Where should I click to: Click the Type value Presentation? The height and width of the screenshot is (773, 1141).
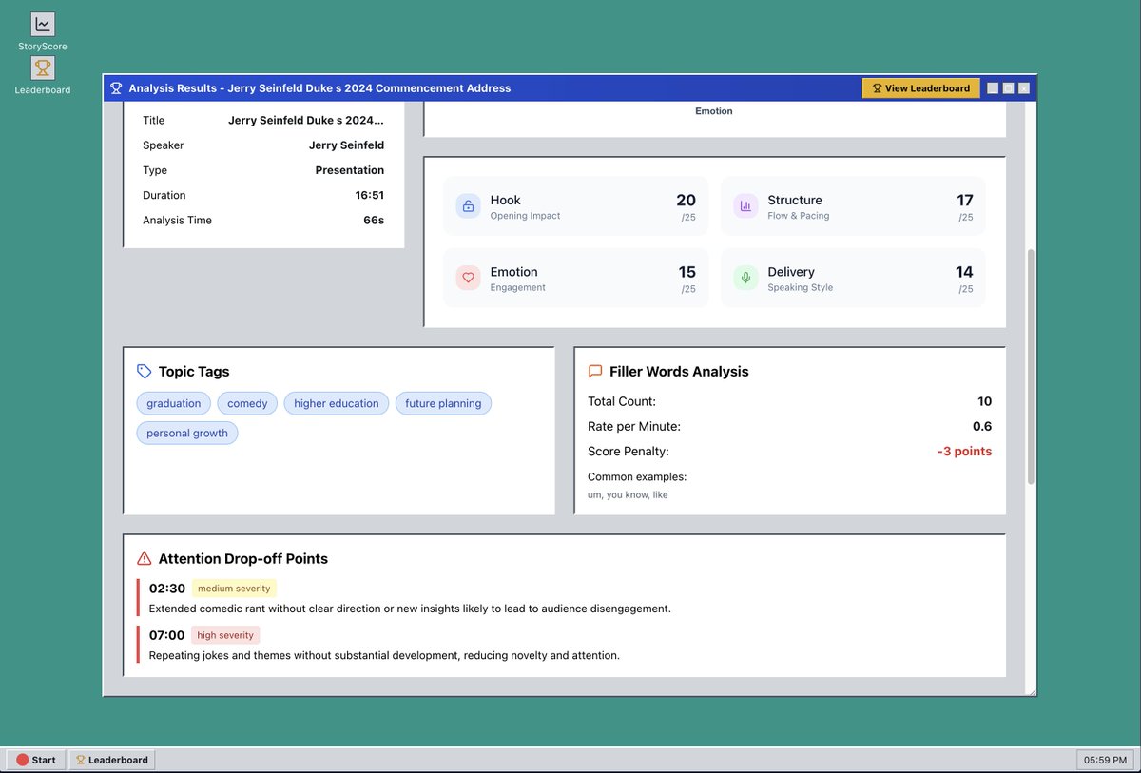[x=350, y=170]
